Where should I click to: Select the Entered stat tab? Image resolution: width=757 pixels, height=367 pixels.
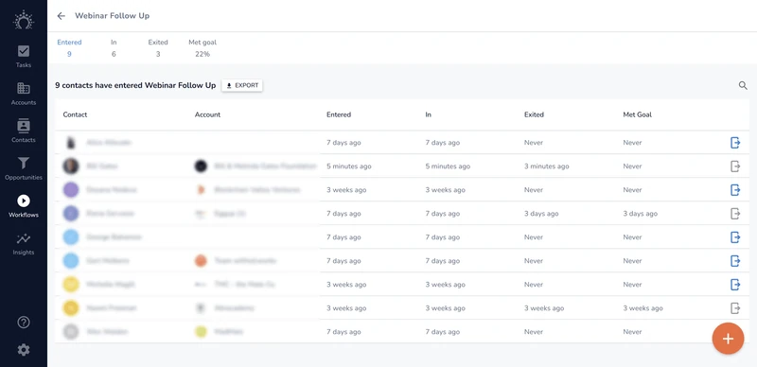point(69,48)
